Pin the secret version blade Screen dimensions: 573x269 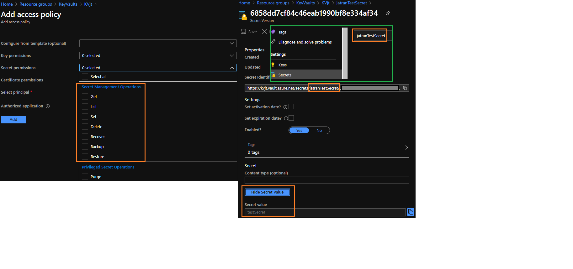pos(388,13)
